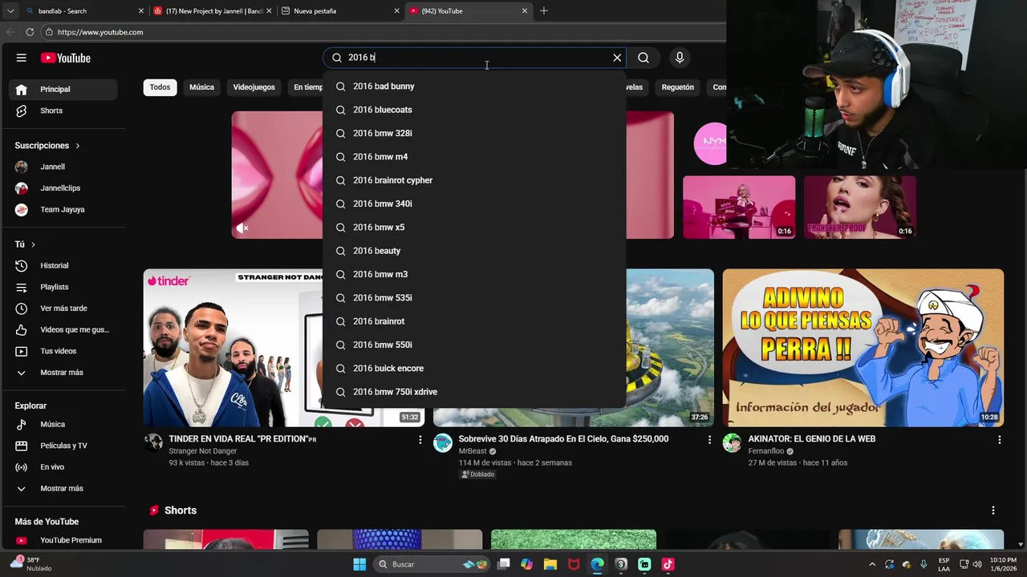The height and width of the screenshot is (577, 1027).
Task: Click the magnifier search button
Action: [x=643, y=58]
